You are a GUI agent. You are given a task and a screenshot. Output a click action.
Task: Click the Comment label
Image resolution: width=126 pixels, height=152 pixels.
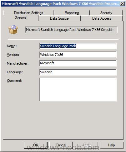click(x=15, y=81)
